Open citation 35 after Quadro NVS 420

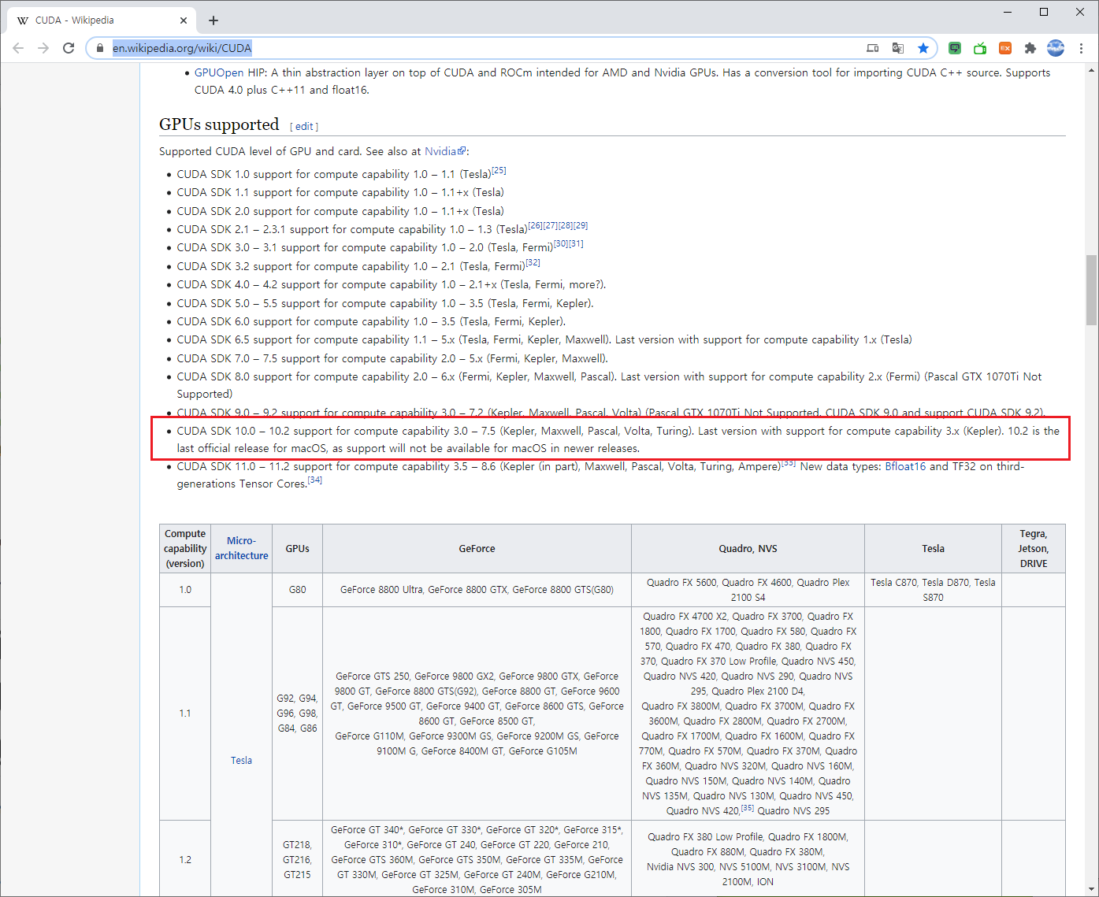tap(748, 807)
